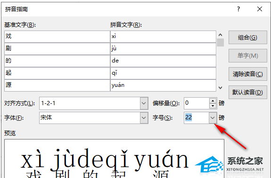Click the 组合(G) button
271x178 pixels.
coord(247,38)
